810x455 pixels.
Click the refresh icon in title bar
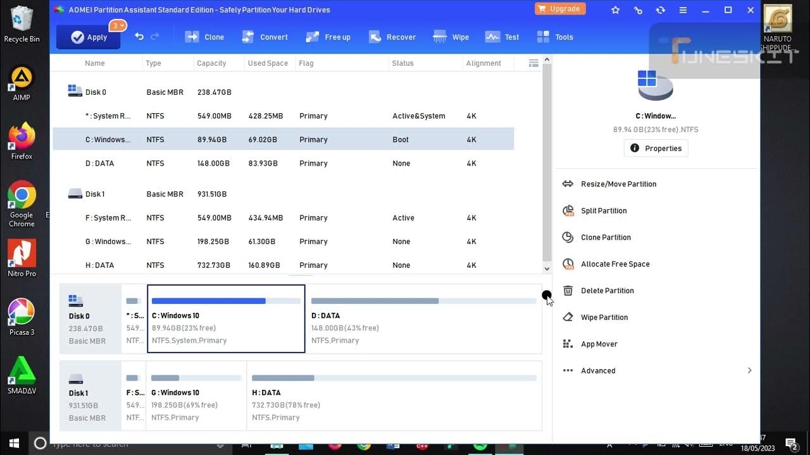[x=661, y=10]
